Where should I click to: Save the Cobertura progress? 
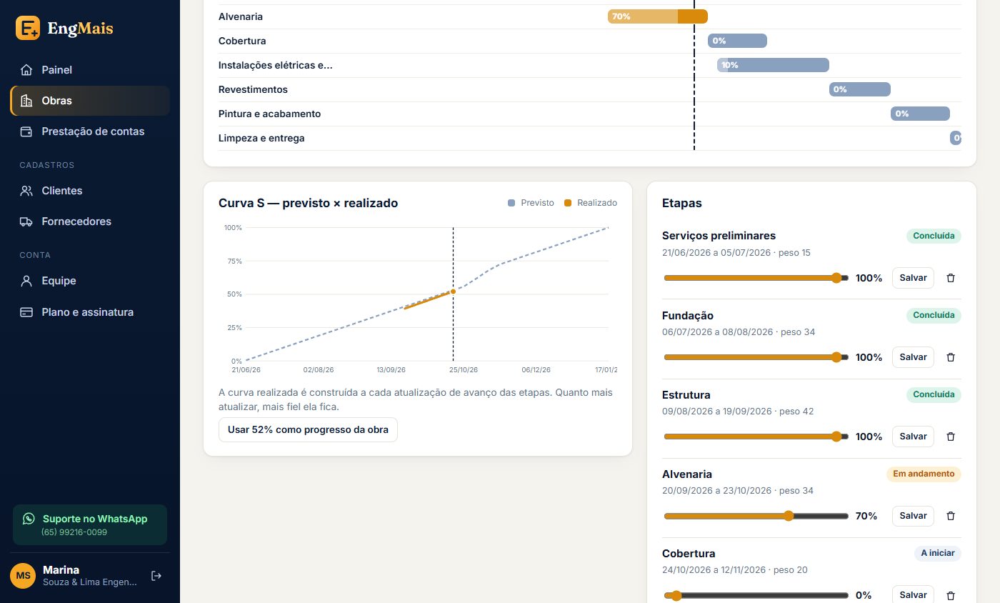(913, 594)
